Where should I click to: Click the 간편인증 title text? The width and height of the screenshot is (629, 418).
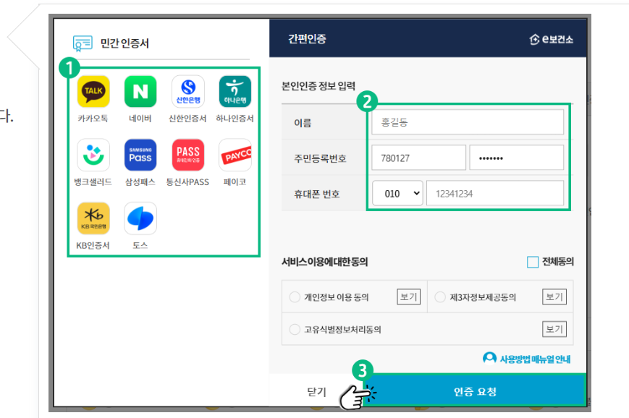[308, 39]
